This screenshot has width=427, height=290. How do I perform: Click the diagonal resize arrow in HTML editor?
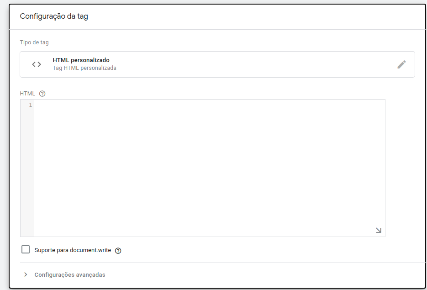[x=379, y=230]
